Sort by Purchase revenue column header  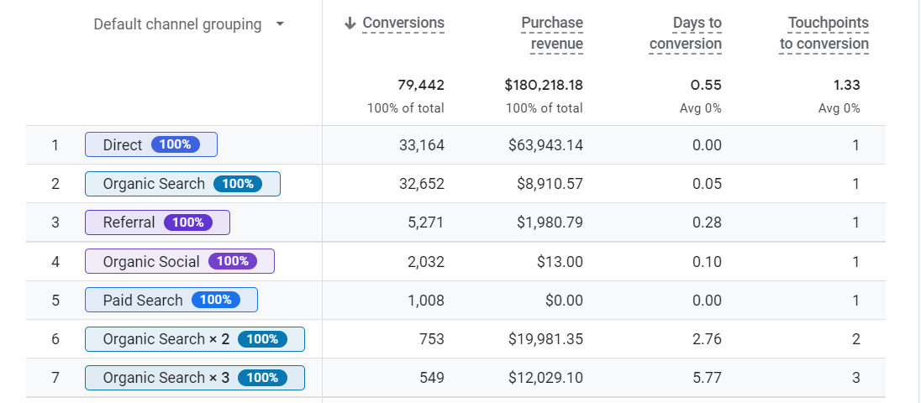(552, 34)
